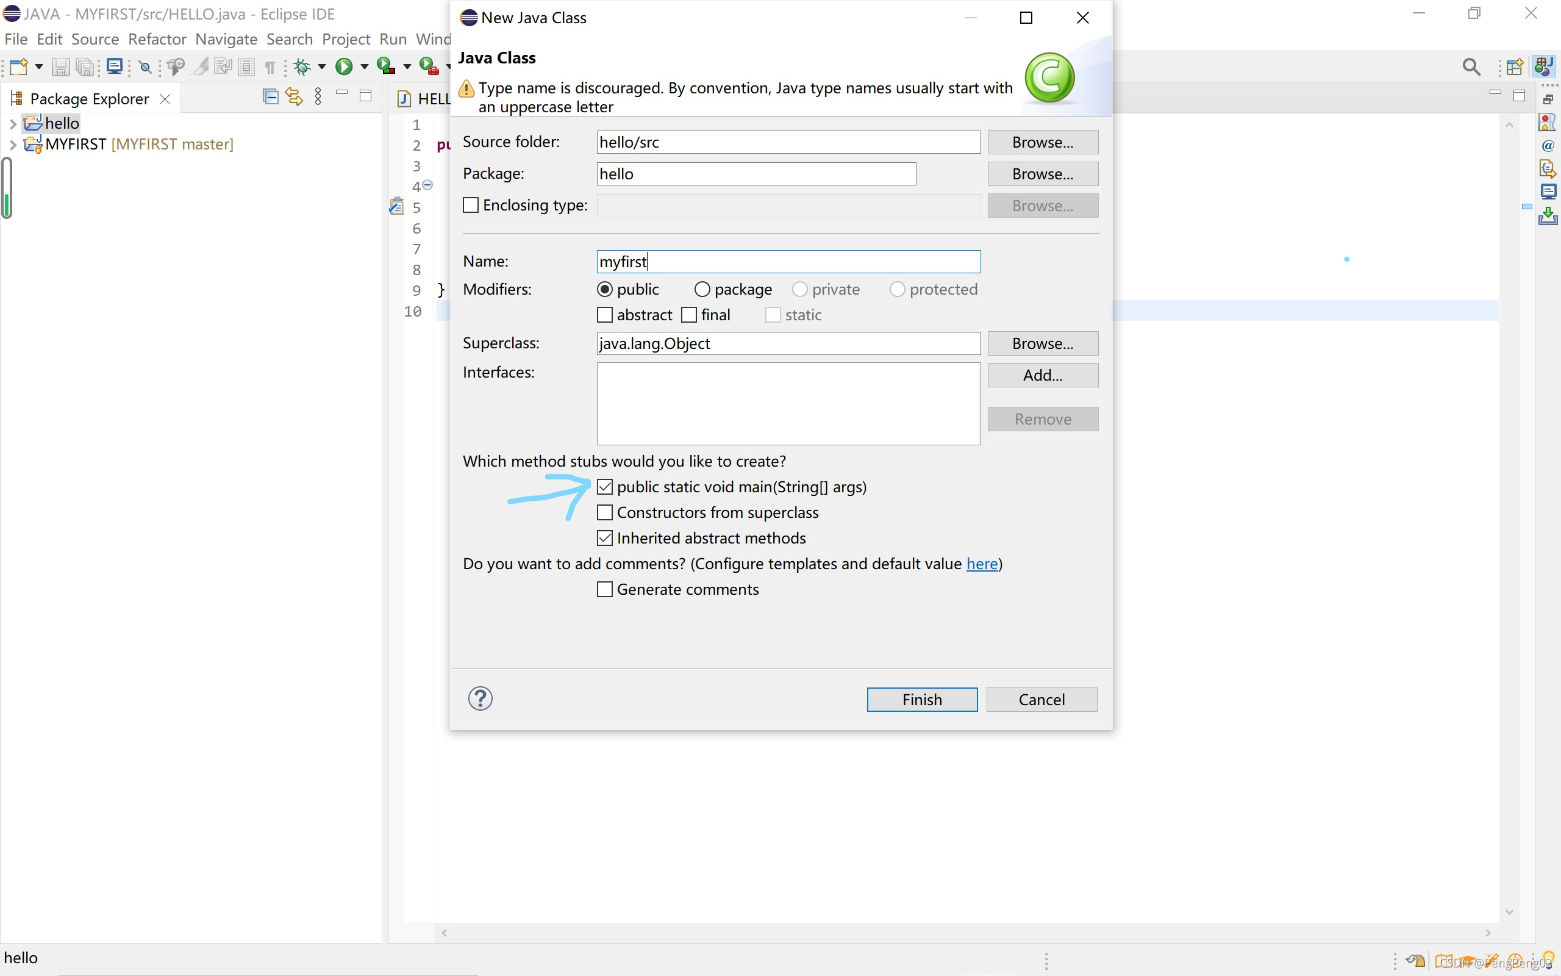Screen dimensions: 1561x976
Task: Click Collapse All in Package Explorer
Action: click(x=270, y=97)
